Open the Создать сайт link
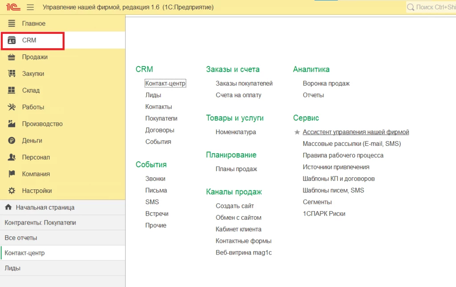Viewport: 456px width, 287px height. (x=235, y=206)
